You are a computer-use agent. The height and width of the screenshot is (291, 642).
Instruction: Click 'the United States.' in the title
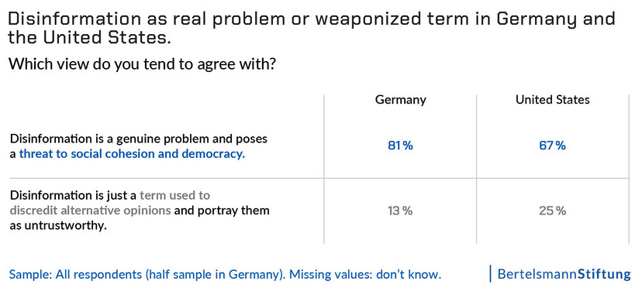click(x=89, y=38)
